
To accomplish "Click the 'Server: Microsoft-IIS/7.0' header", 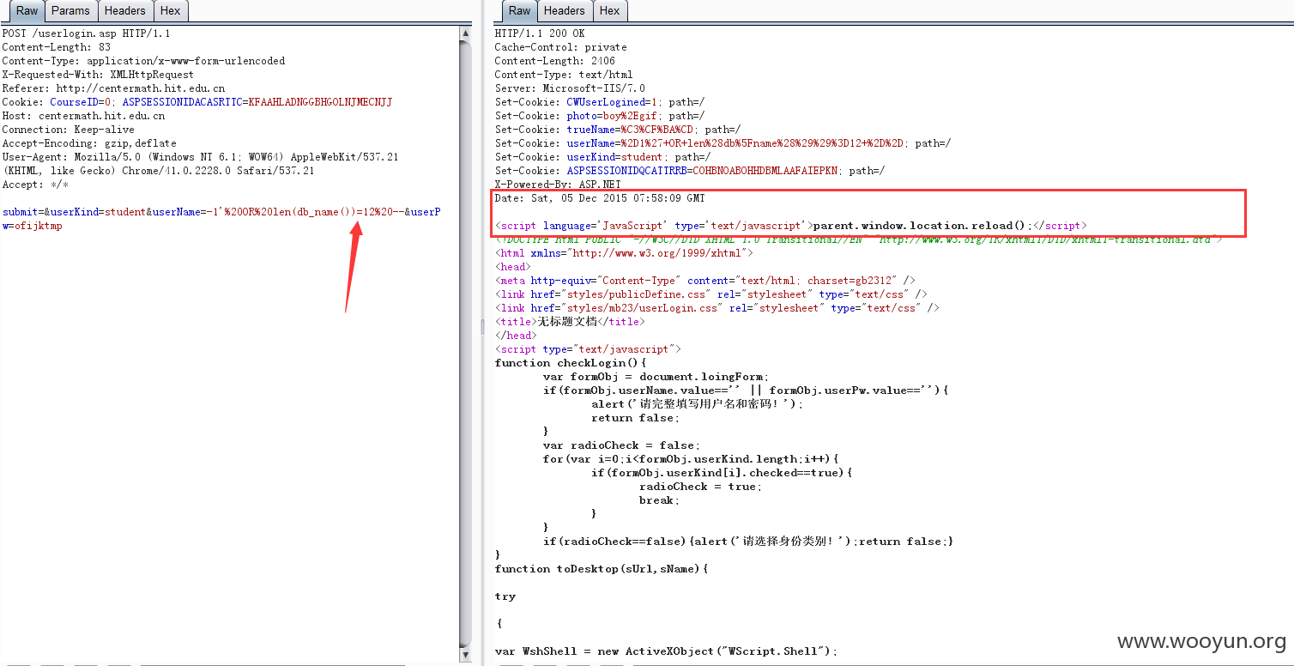I will pyautogui.click(x=570, y=88).
